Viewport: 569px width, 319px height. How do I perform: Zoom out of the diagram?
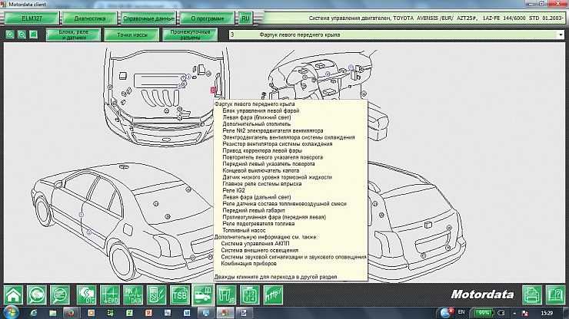click(x=22, y=35)
